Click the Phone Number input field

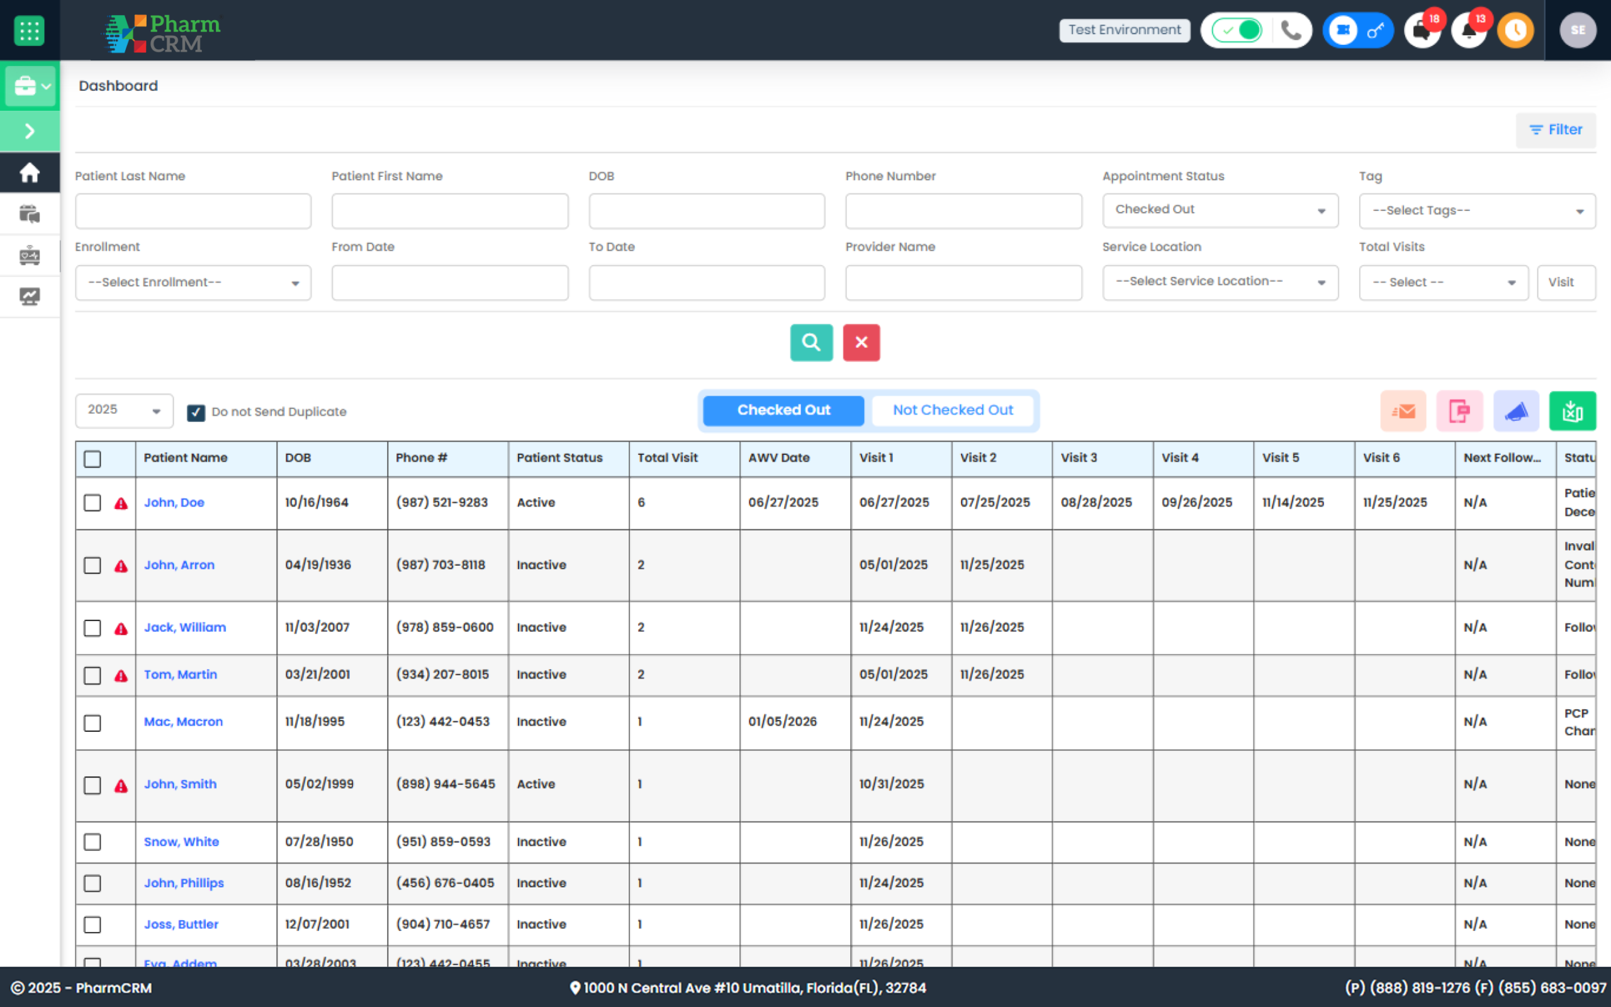click(x=963, y=211)
